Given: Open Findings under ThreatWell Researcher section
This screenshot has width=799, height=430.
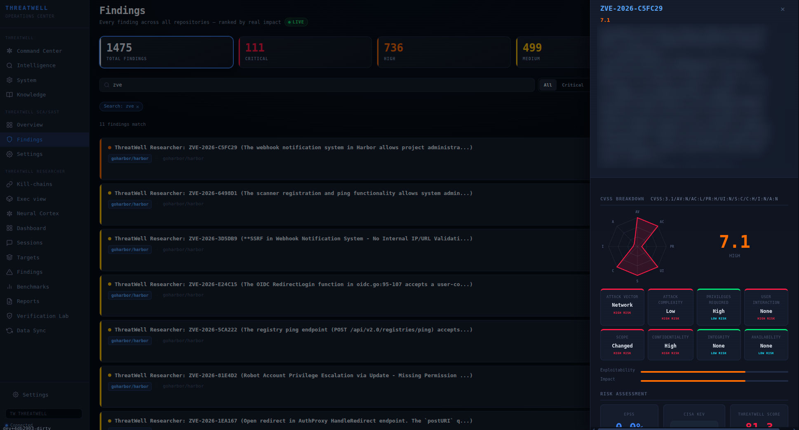Looking at the screenshot, I should tap(45, 272).
